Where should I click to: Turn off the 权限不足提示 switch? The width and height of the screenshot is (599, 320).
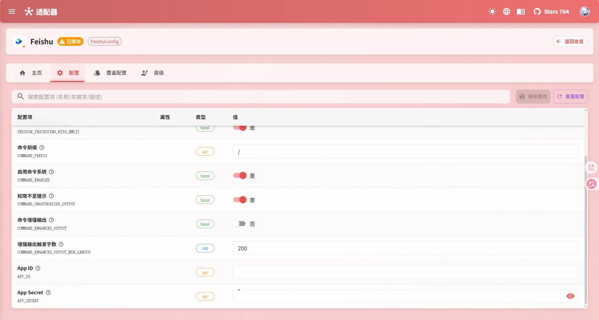click(240, 200)
